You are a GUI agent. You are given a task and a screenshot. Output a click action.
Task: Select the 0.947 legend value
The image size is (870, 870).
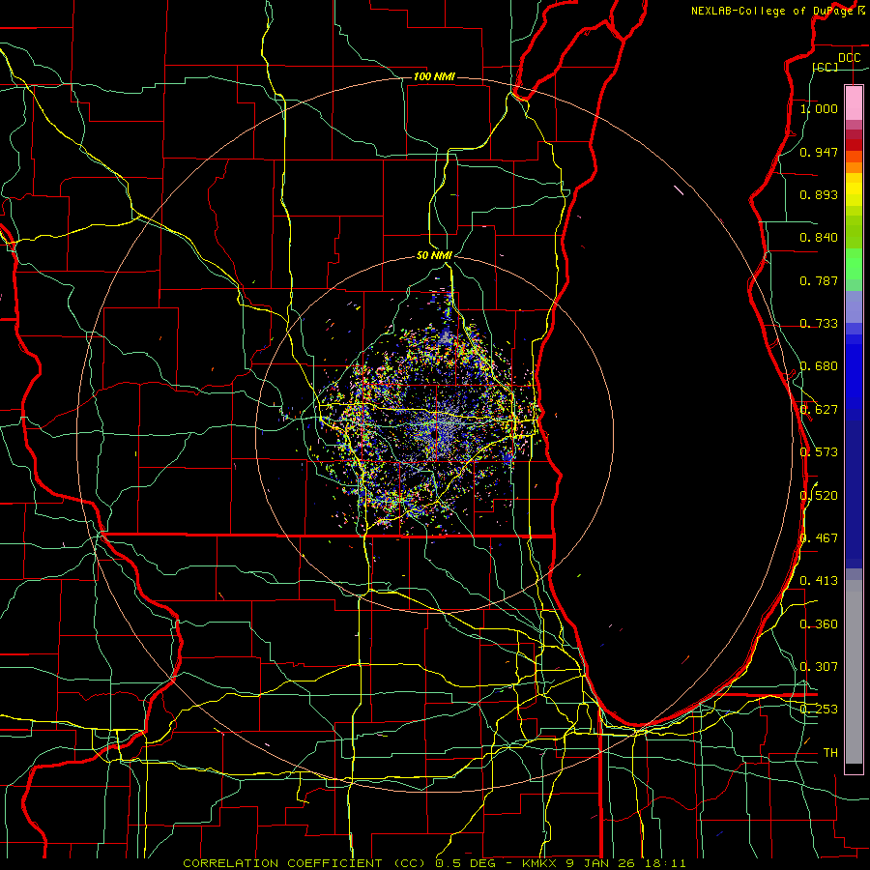point(819,152)
